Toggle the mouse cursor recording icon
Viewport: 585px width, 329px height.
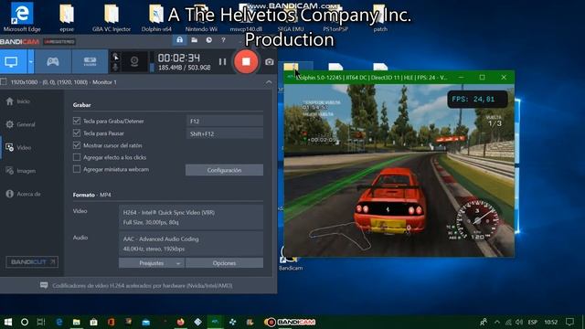click(116, 57)
